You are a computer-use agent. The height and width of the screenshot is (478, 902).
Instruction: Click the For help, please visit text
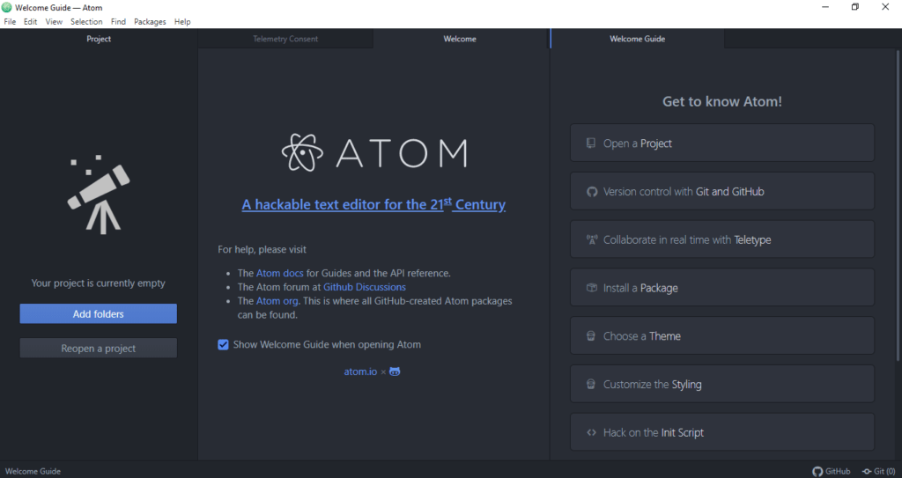[262, 250]
